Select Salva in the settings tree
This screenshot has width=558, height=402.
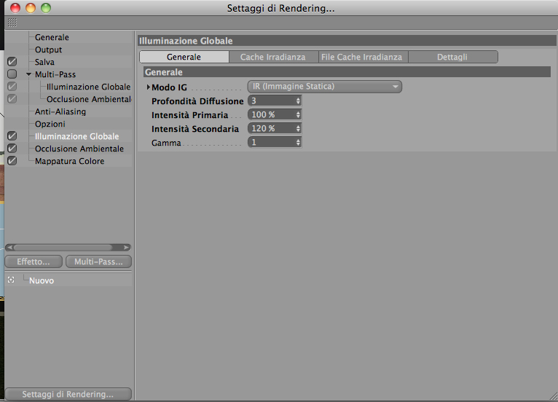click(x=44, y=62)
